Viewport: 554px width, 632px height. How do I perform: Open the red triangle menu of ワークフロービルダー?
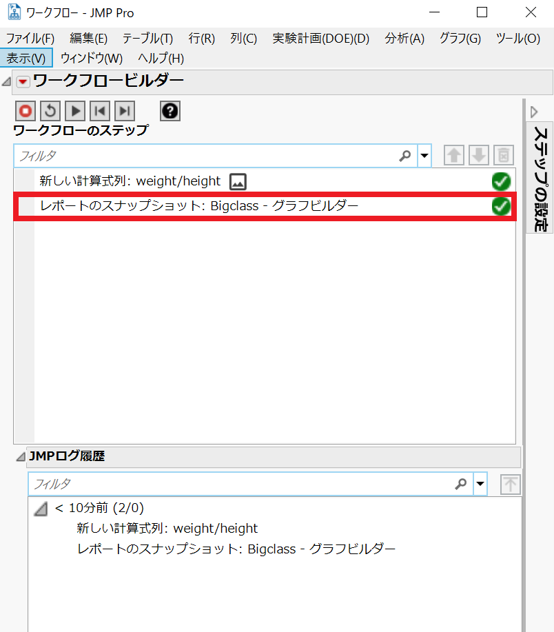point(23,82)
